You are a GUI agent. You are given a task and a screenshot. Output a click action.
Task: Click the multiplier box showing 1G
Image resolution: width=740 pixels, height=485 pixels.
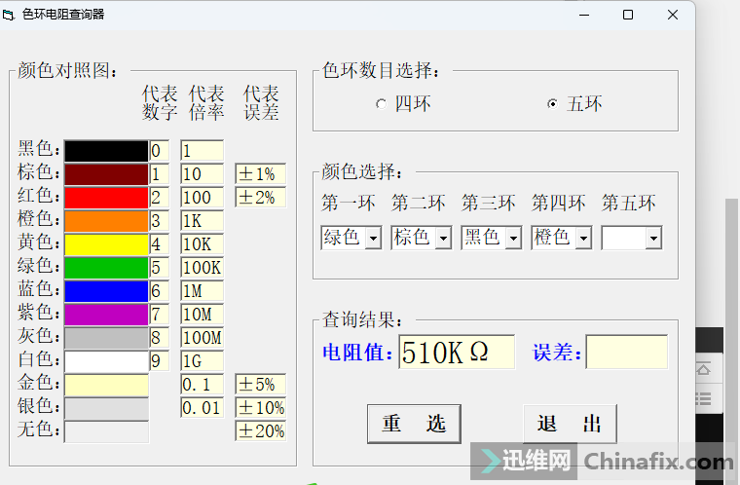click(x=202, y=361)
